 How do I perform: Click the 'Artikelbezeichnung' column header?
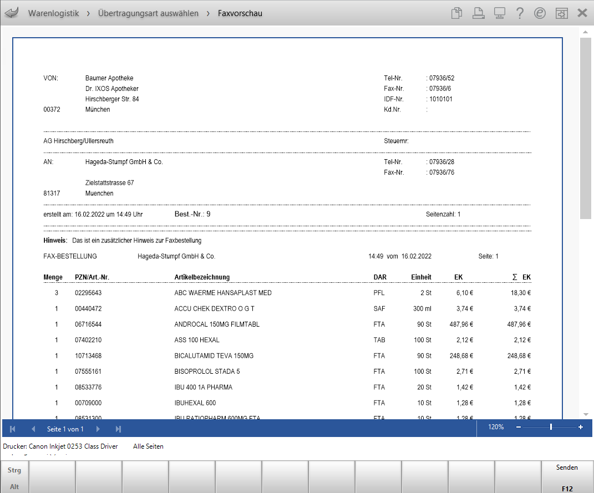click(x=202, y=277)
